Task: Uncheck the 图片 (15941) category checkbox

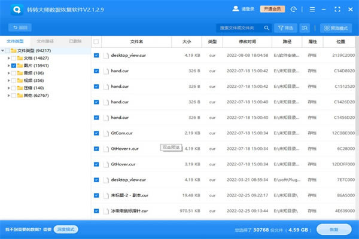Action: (x=14, y=65)
